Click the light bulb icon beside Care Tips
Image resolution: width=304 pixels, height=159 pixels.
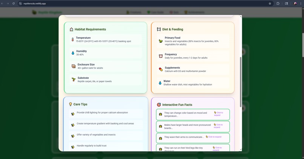pyautogui.click(x=71, y=104)
